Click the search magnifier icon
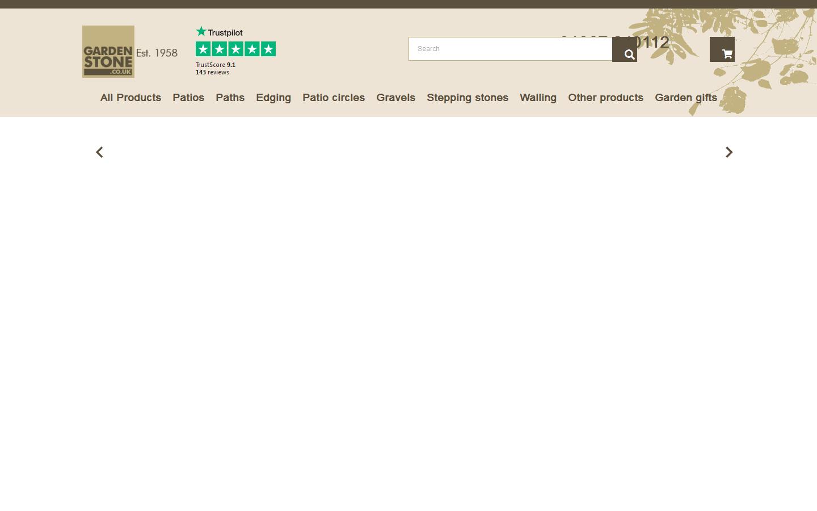 [x=628, y=53]
